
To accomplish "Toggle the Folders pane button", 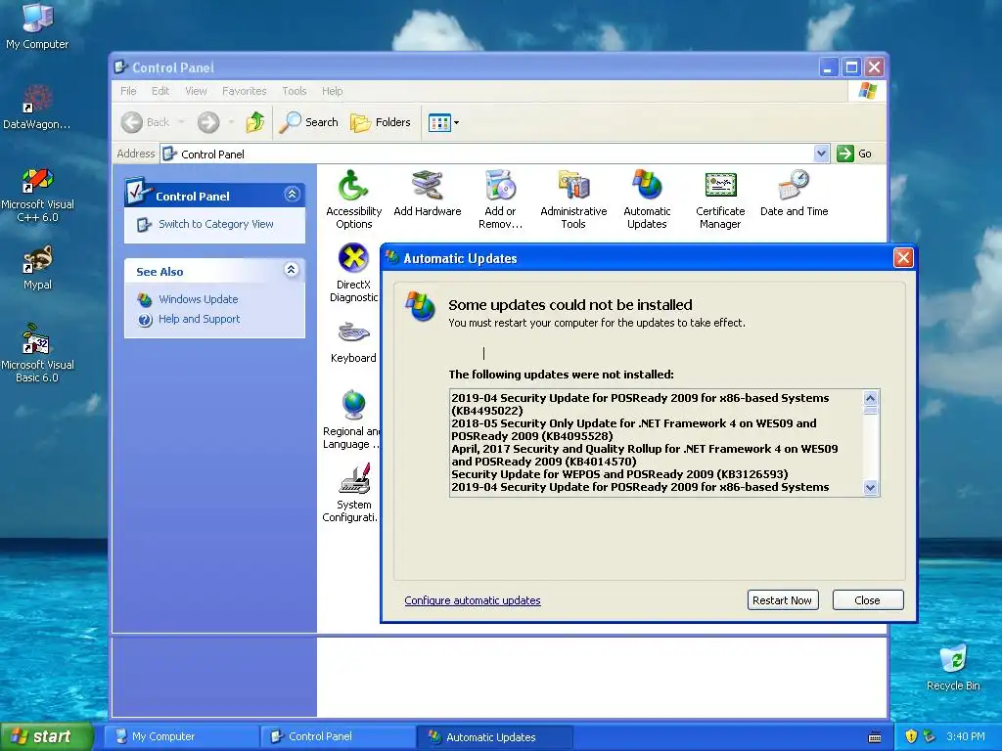I will (x=381, y=122).
